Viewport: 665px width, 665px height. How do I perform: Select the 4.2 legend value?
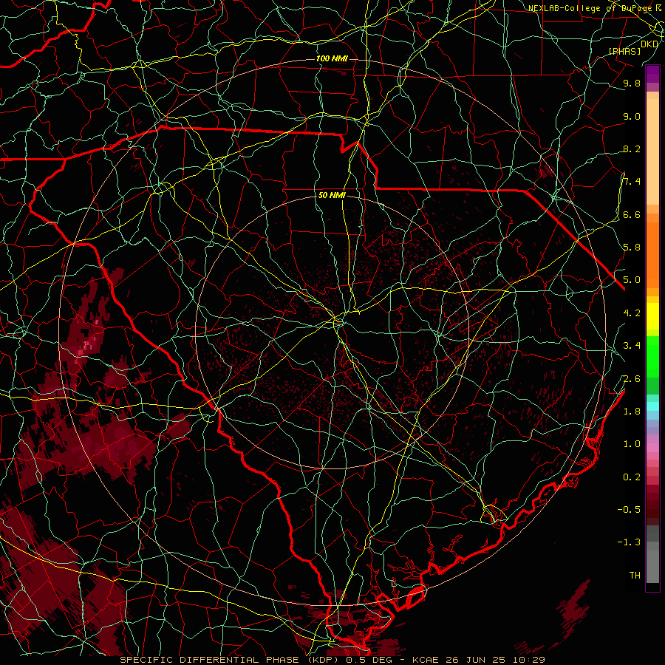(x=632, y=313)
